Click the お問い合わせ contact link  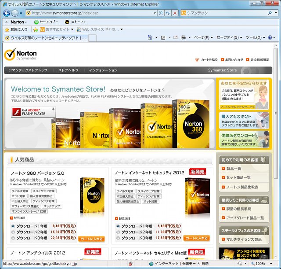(x=232, y=60)
